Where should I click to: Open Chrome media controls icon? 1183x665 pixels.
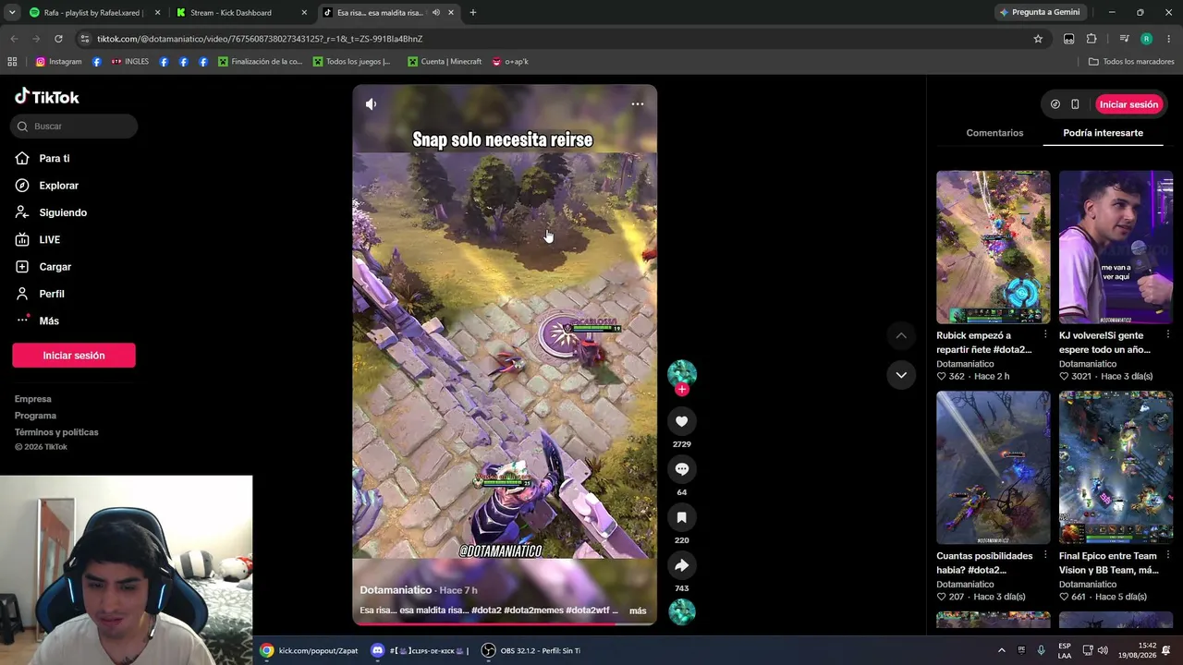pos(1124,39)
